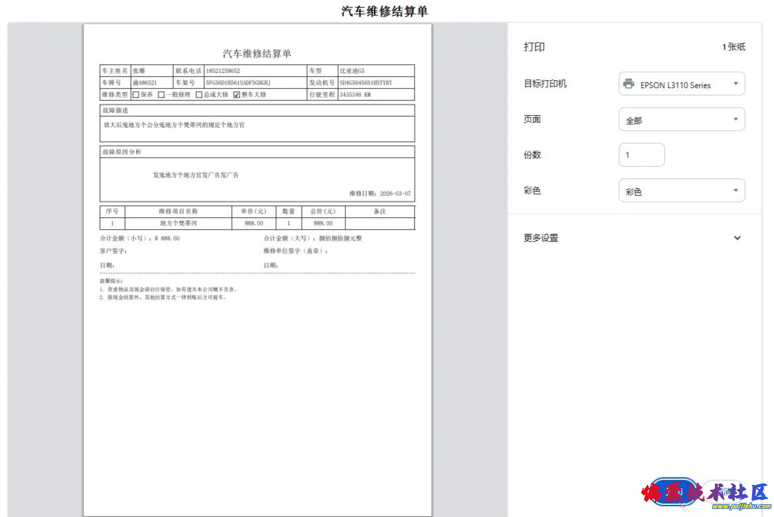The height and width of the screenshot is (517, 774).
Task: Click the 1张纸 sheet count label
Action: (734, 47)
